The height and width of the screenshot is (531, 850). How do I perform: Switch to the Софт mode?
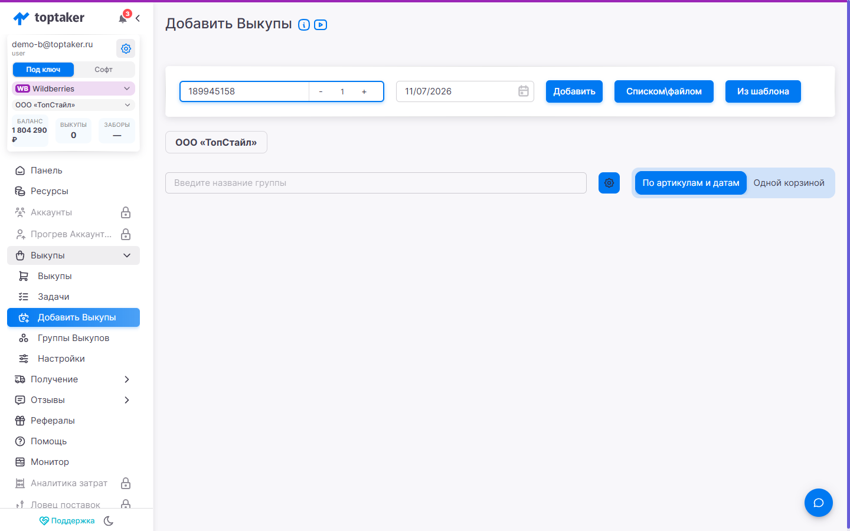(x=104, y=70)
